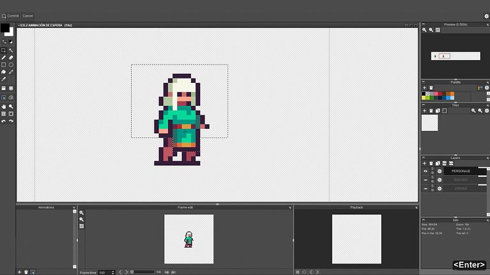Choose the Ellipse shape tool
The height and width of the screenshot is (275, 490).
(11, 64)
